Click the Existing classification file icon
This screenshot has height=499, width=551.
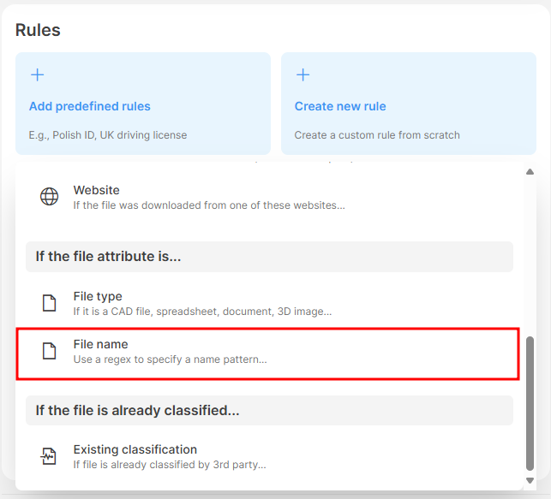[50, 456]
